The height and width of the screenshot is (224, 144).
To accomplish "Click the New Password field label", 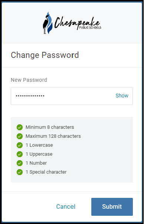I will [29, 80].
